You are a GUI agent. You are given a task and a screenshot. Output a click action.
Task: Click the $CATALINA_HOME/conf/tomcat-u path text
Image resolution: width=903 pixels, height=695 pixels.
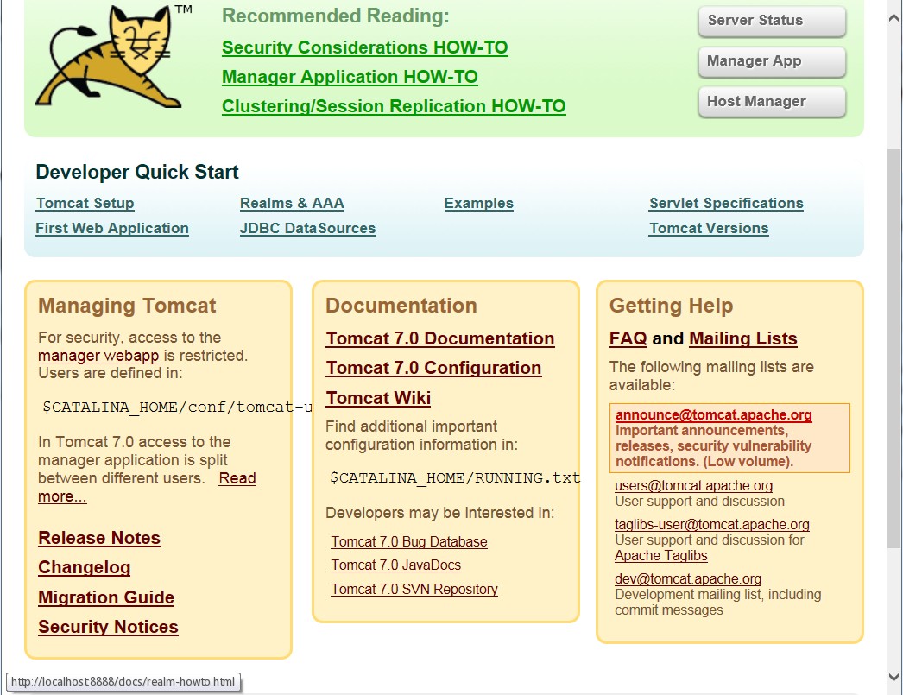(x=177, y=408)
